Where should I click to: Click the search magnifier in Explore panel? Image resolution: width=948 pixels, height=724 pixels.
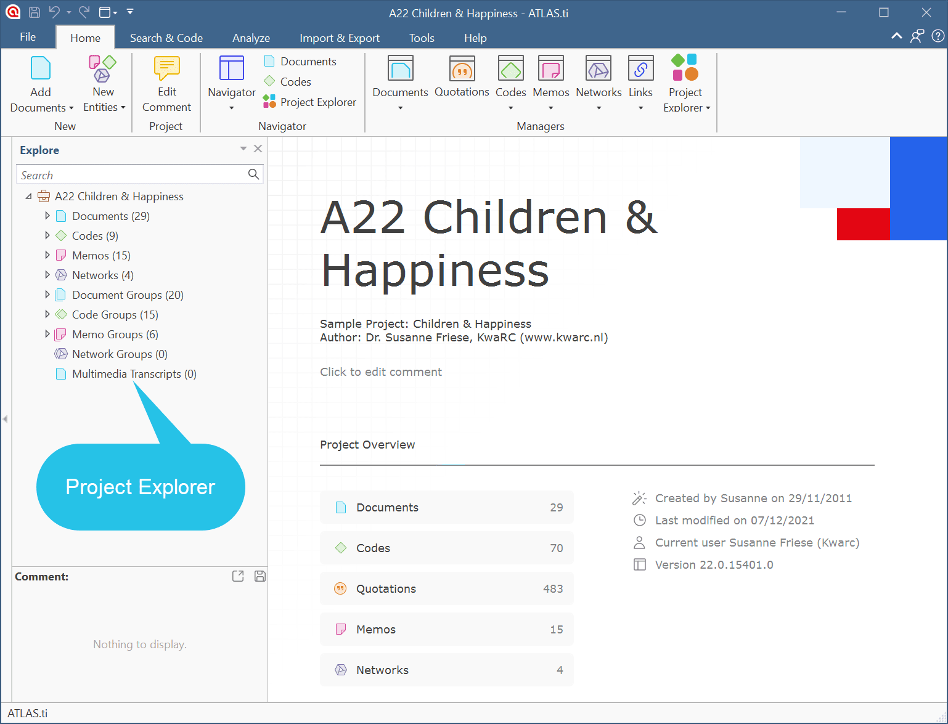tap(253, 174)
